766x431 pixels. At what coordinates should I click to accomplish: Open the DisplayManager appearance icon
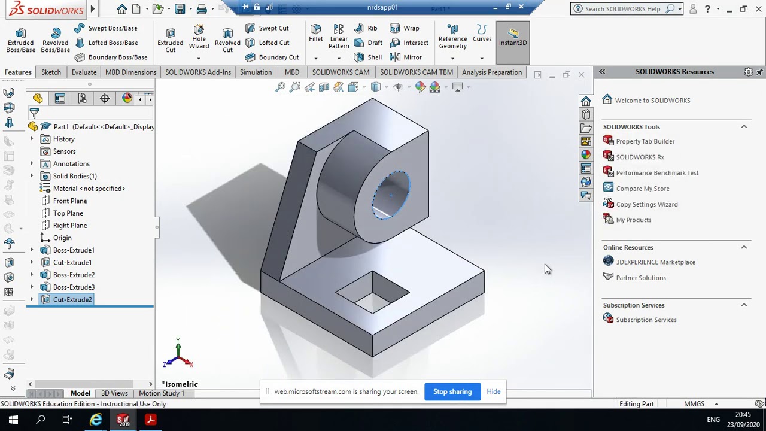127,98
